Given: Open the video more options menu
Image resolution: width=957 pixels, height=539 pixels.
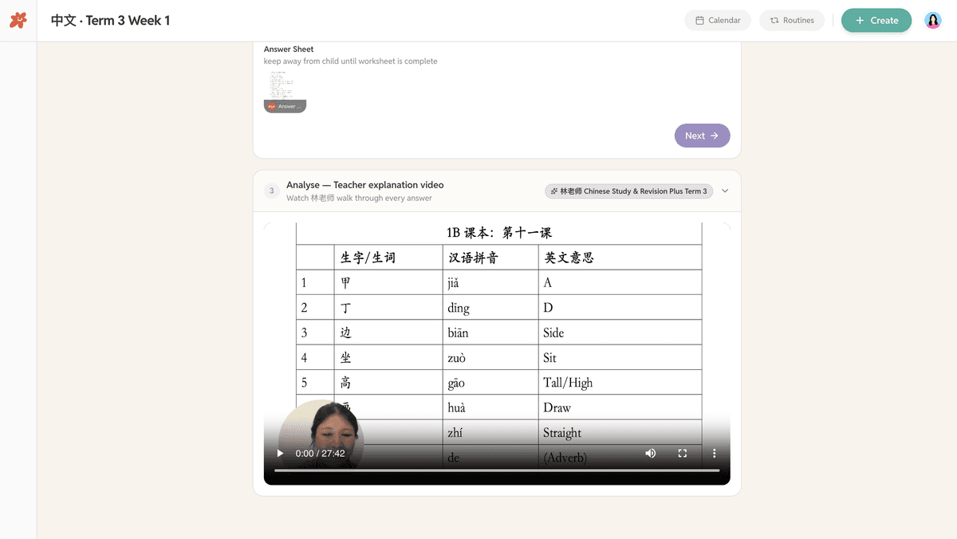Looking at the screenshot, I should point(715,453).
